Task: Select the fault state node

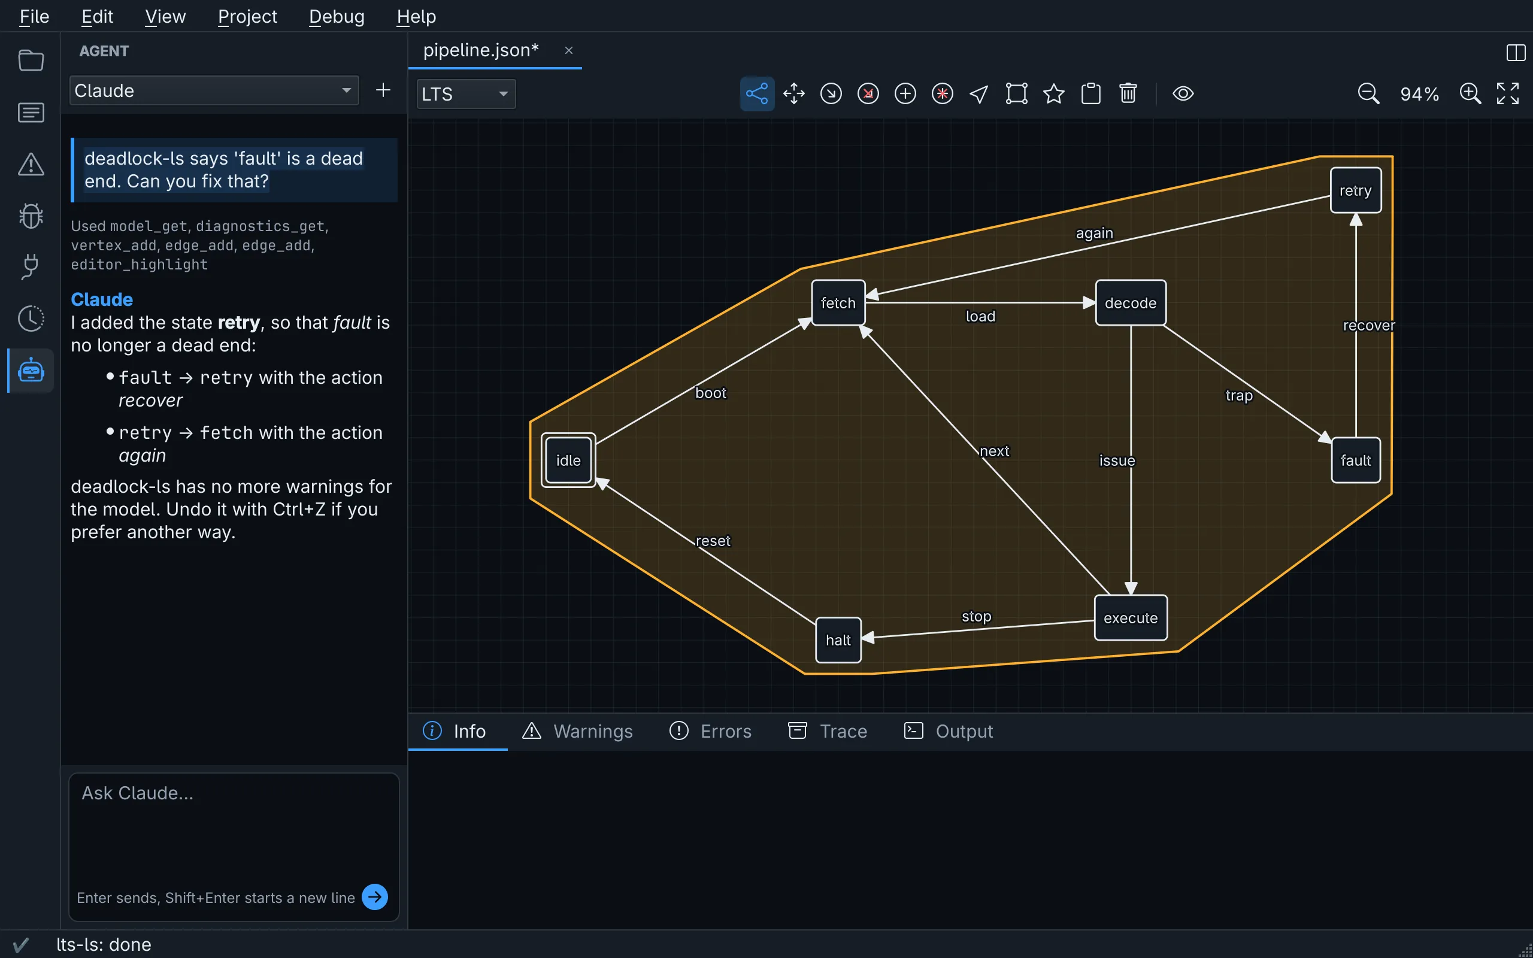Action: [x=1356, y=460]
